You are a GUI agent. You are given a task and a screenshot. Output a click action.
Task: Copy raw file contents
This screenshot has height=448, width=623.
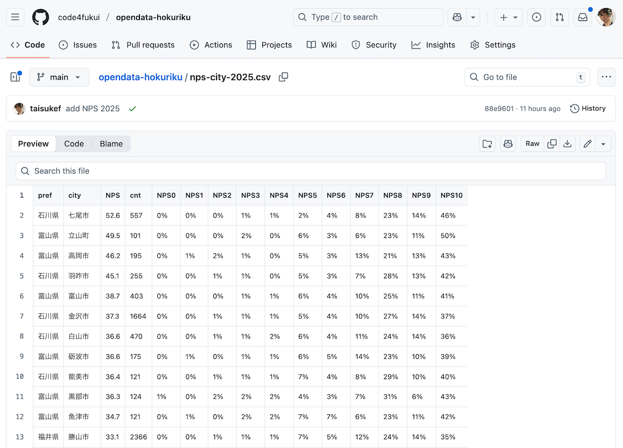[552, 144]
